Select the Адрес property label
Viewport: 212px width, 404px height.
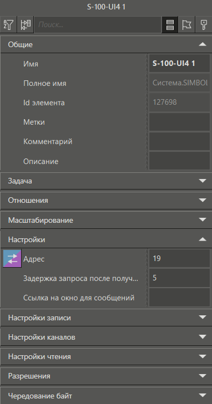pos(34,259)
